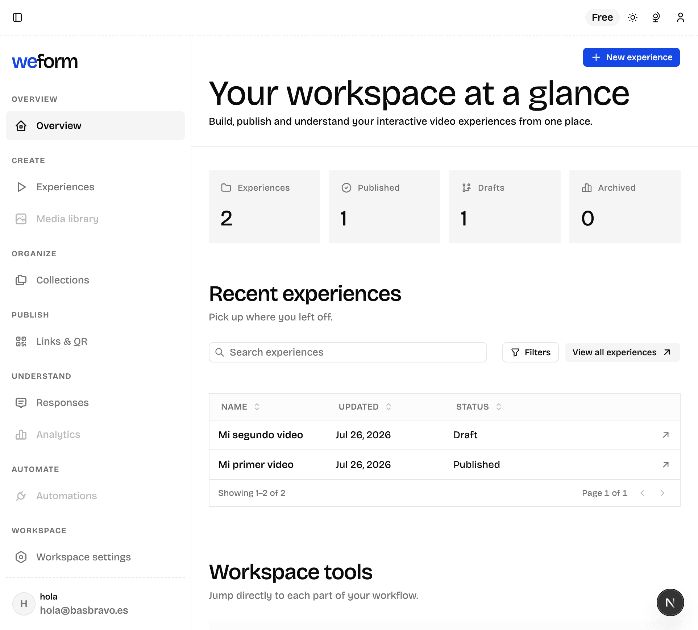Image resolution: width=698 pixels, height=630 pixels.
Task: Open the Next.js dev tools N badge
Action: click(x=670, y=602)
